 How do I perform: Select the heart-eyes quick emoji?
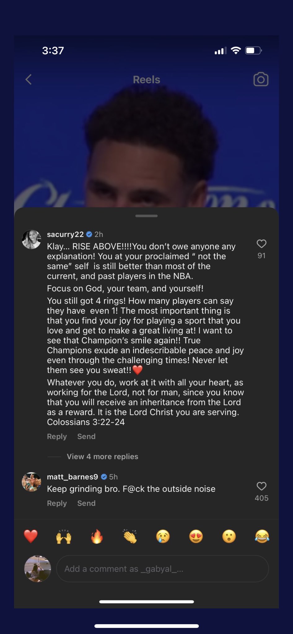tap(196, 536)
